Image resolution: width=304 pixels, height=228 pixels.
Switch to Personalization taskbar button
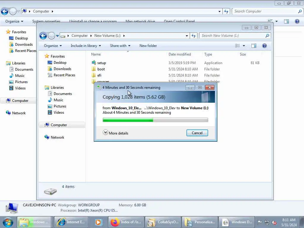point(200,222)
